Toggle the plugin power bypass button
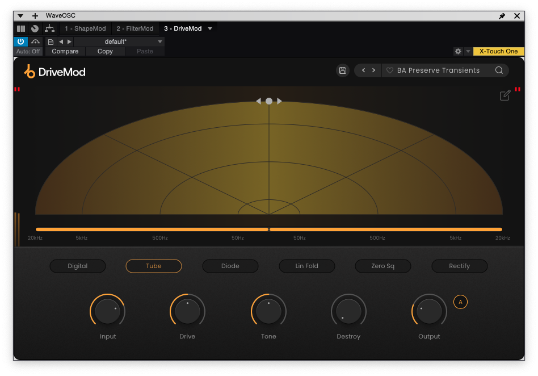Screen dimensions: 538x376 tap(20, 41)
